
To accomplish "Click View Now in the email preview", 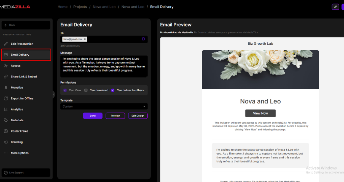I will [x=260, y=113].
